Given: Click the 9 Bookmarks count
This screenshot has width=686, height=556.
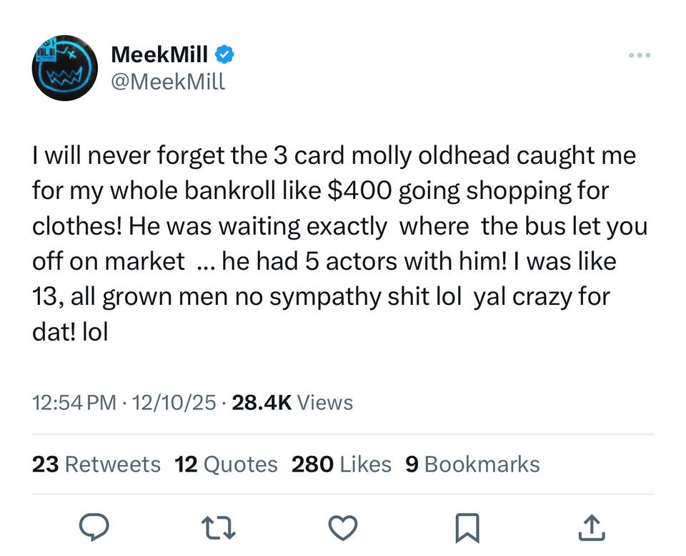Looking at the screenshot, I should tap(472, 464).
